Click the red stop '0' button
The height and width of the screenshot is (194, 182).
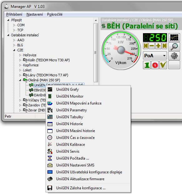tap(155, 65)
